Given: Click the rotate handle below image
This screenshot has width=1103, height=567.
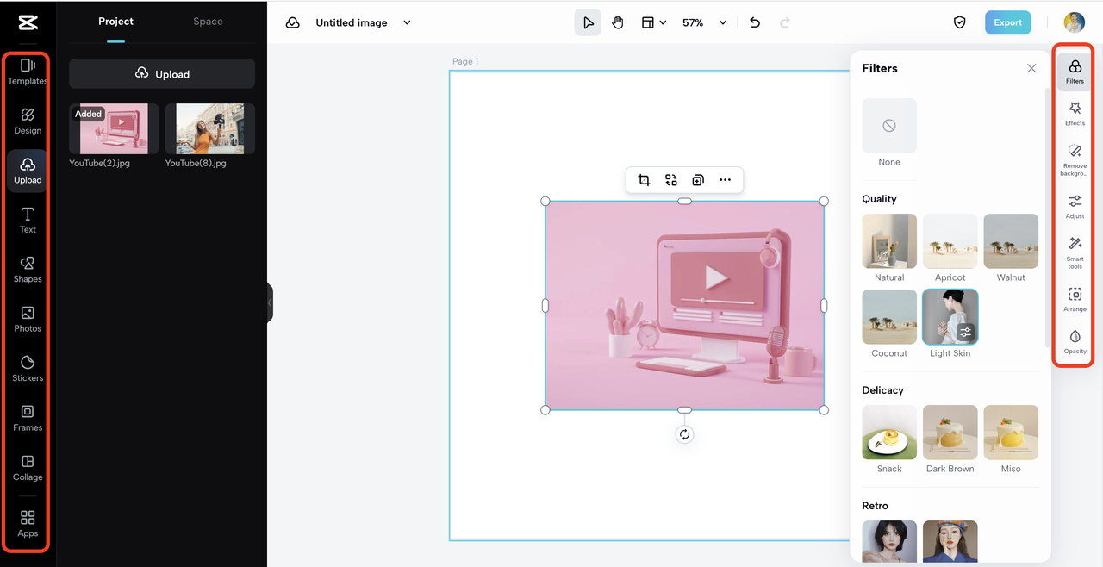Looking at the screenshot, I should [x=684, y=434].
